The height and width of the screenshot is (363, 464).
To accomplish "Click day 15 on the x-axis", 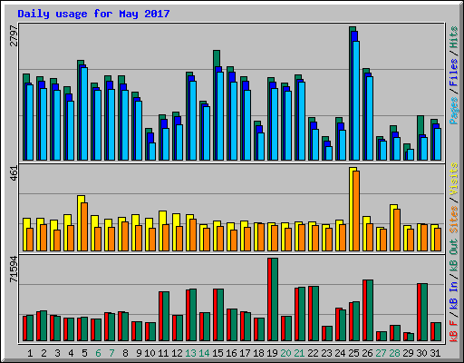I will tap(217, 353).
